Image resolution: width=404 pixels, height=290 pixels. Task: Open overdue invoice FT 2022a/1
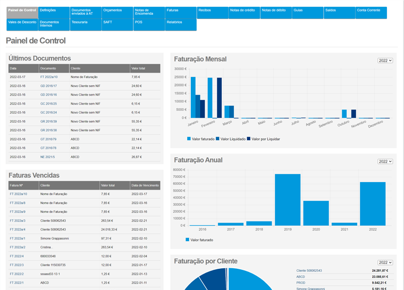(x=18, y=238)
